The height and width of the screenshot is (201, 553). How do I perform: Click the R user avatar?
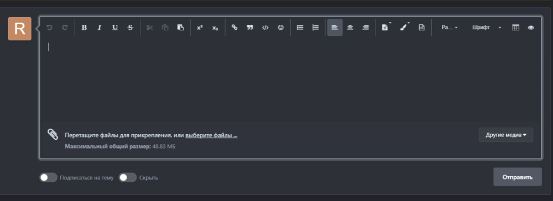[x=20, y=29]
